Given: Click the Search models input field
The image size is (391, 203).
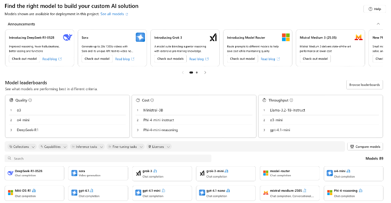Looking at the screenshot, I should pos(108,158).
